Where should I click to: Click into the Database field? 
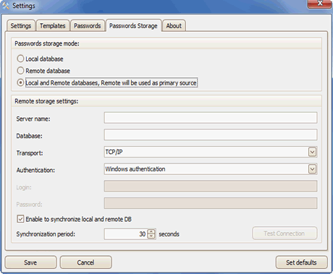(211, 134)
